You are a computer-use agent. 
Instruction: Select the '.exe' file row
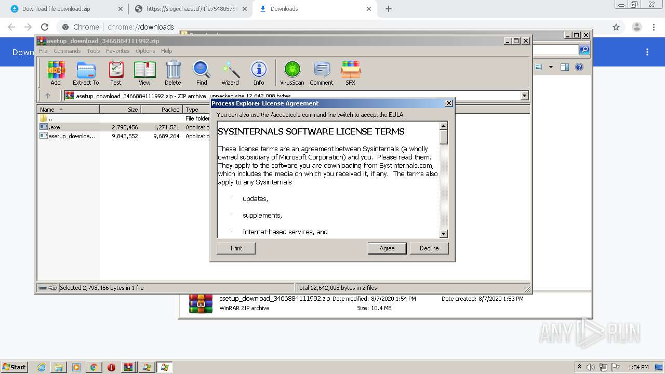[124, 127]
